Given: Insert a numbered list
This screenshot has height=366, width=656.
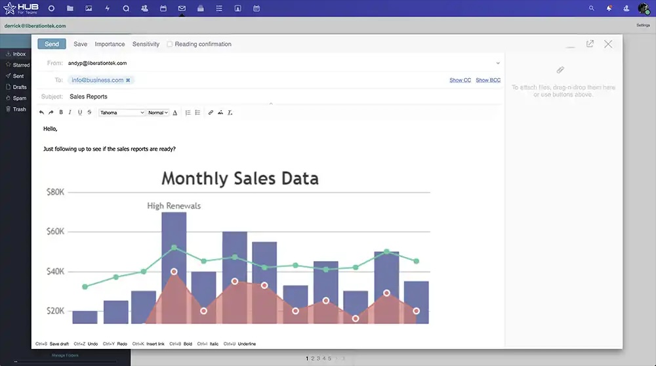Looking at the screenshot, I should (x=188, y=113).
